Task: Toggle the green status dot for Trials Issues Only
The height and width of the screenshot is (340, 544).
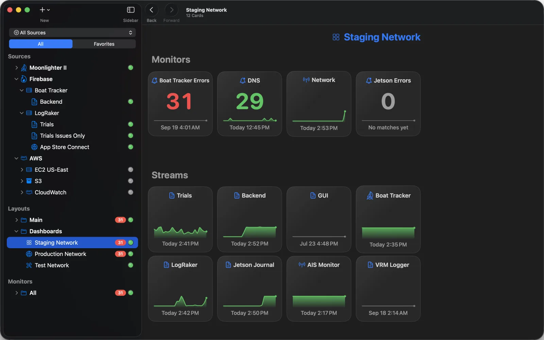Action: (131, 136)
